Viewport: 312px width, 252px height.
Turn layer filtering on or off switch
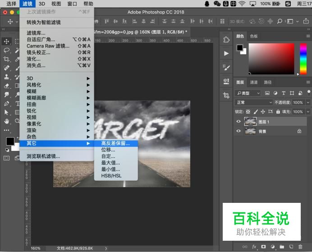click(308, 93)
